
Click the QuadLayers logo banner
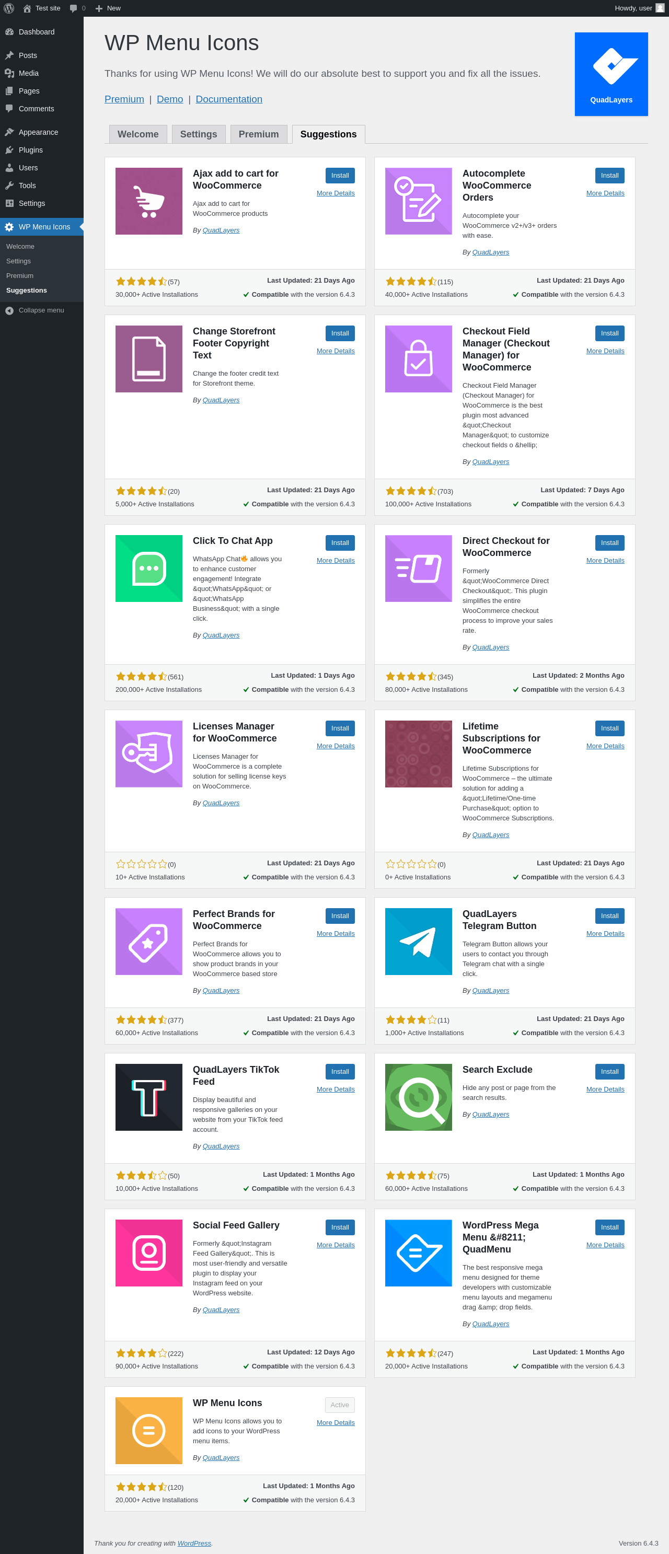click(x=611, y=74)
